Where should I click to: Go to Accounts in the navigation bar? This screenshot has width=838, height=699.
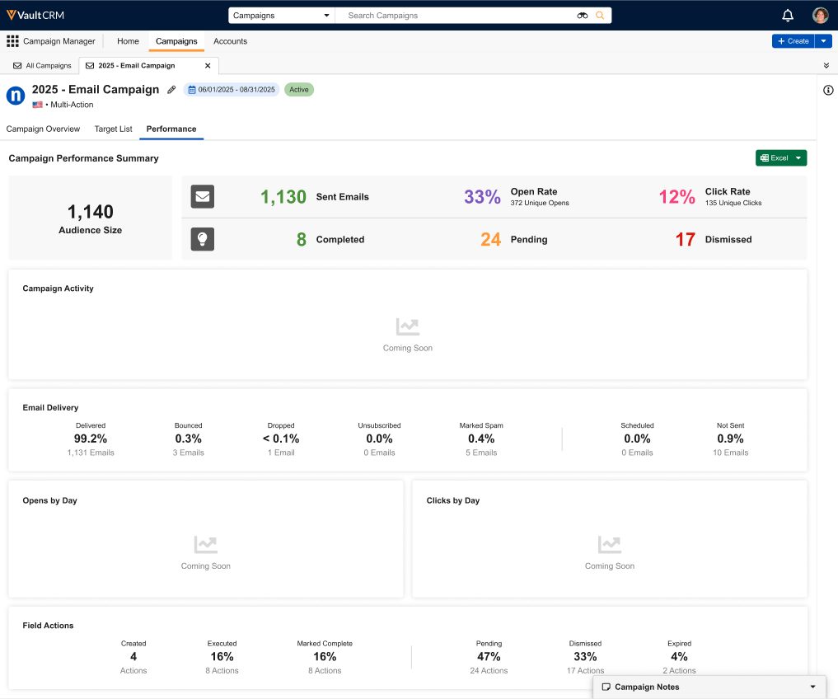tap(230, 41)
